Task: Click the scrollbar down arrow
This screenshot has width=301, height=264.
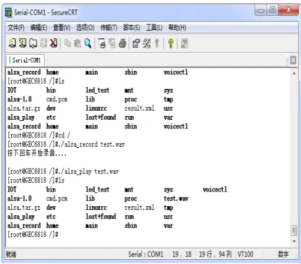Action: [x=294, y=241]
